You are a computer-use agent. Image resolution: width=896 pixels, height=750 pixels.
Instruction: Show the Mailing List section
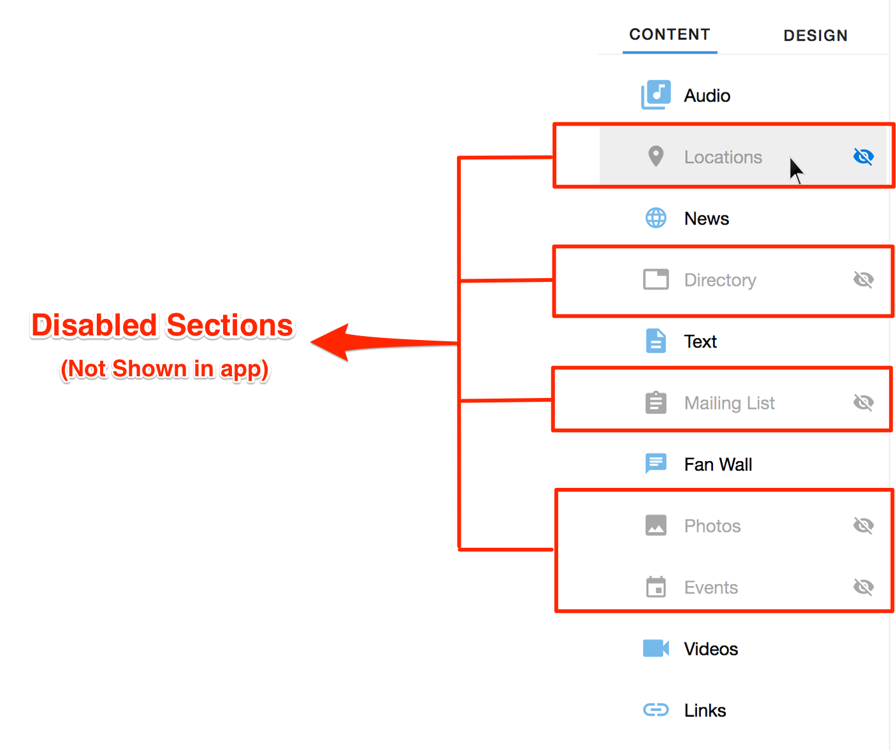point(863,402)
